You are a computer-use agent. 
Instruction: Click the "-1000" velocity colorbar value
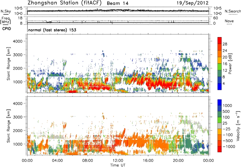[229, 147]
